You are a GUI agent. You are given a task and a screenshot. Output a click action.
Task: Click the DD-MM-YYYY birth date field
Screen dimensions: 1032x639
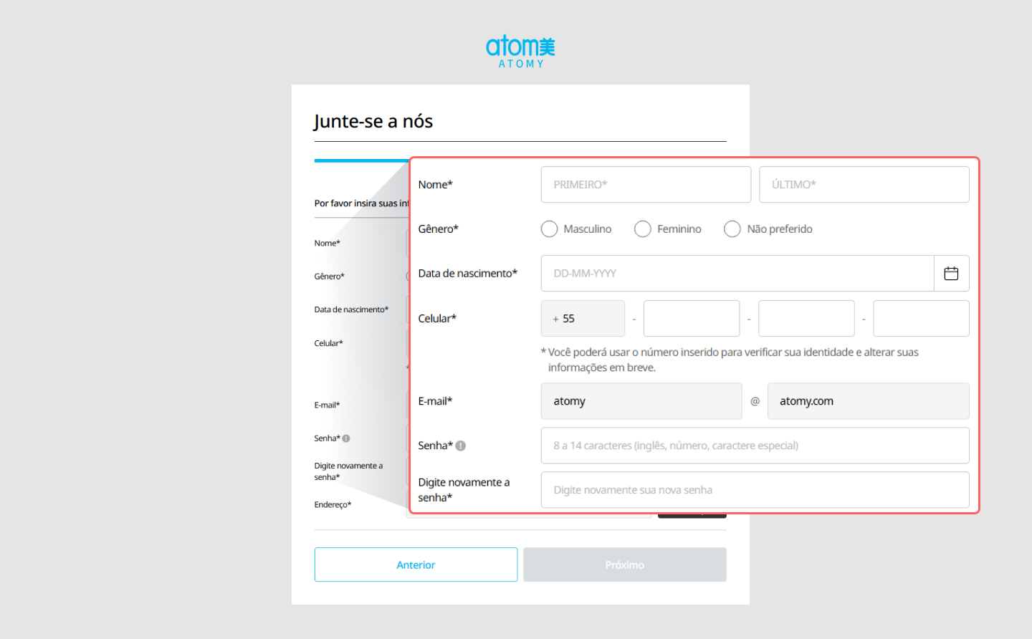(x=737, y=274)
